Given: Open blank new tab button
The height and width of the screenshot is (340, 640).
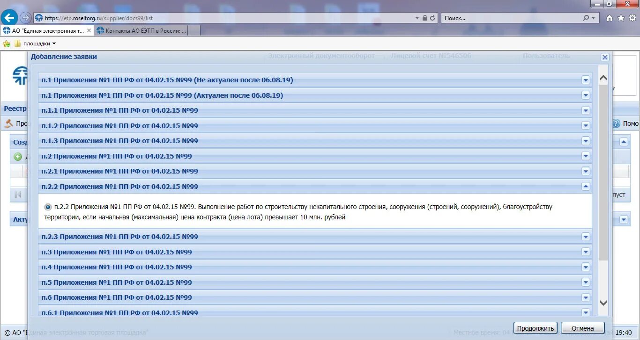Looking at the screenshot, I should [x=194, y=30].
